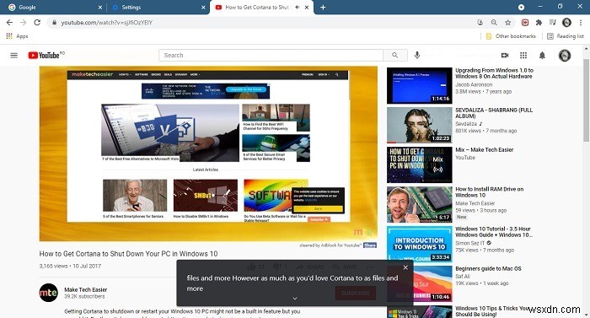Click in the YouTube Search field
The image size is (590, 318).
point(271,56)
